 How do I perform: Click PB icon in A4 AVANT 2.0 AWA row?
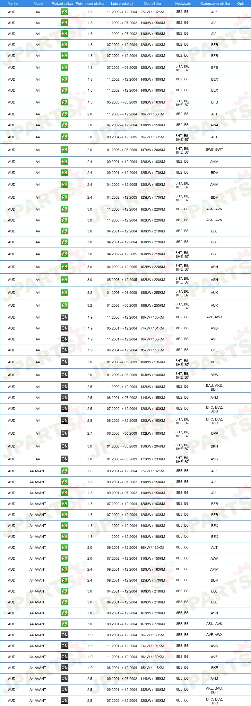65,558
